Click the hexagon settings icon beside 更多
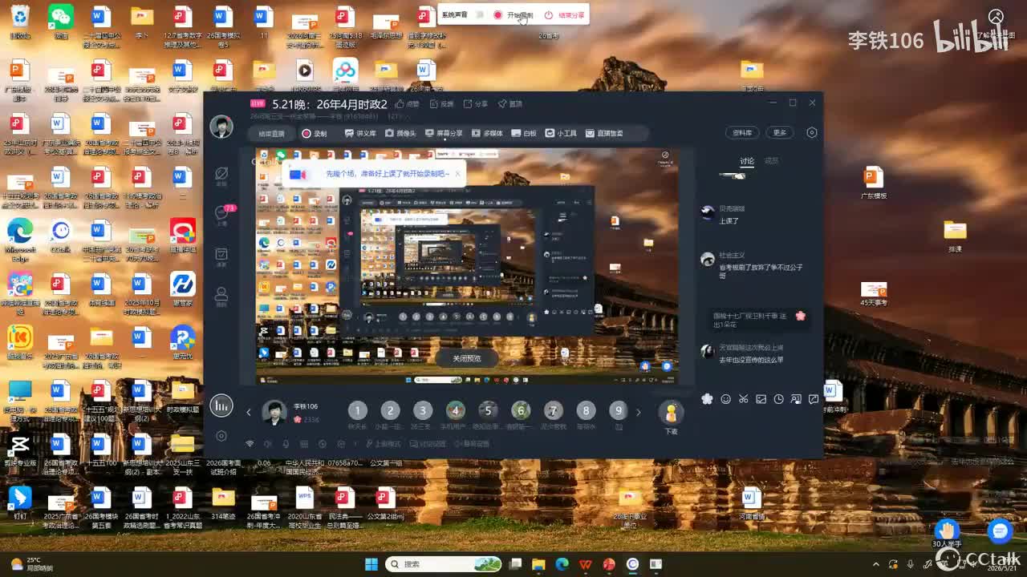1027x577 pixels. click(812, 132)
